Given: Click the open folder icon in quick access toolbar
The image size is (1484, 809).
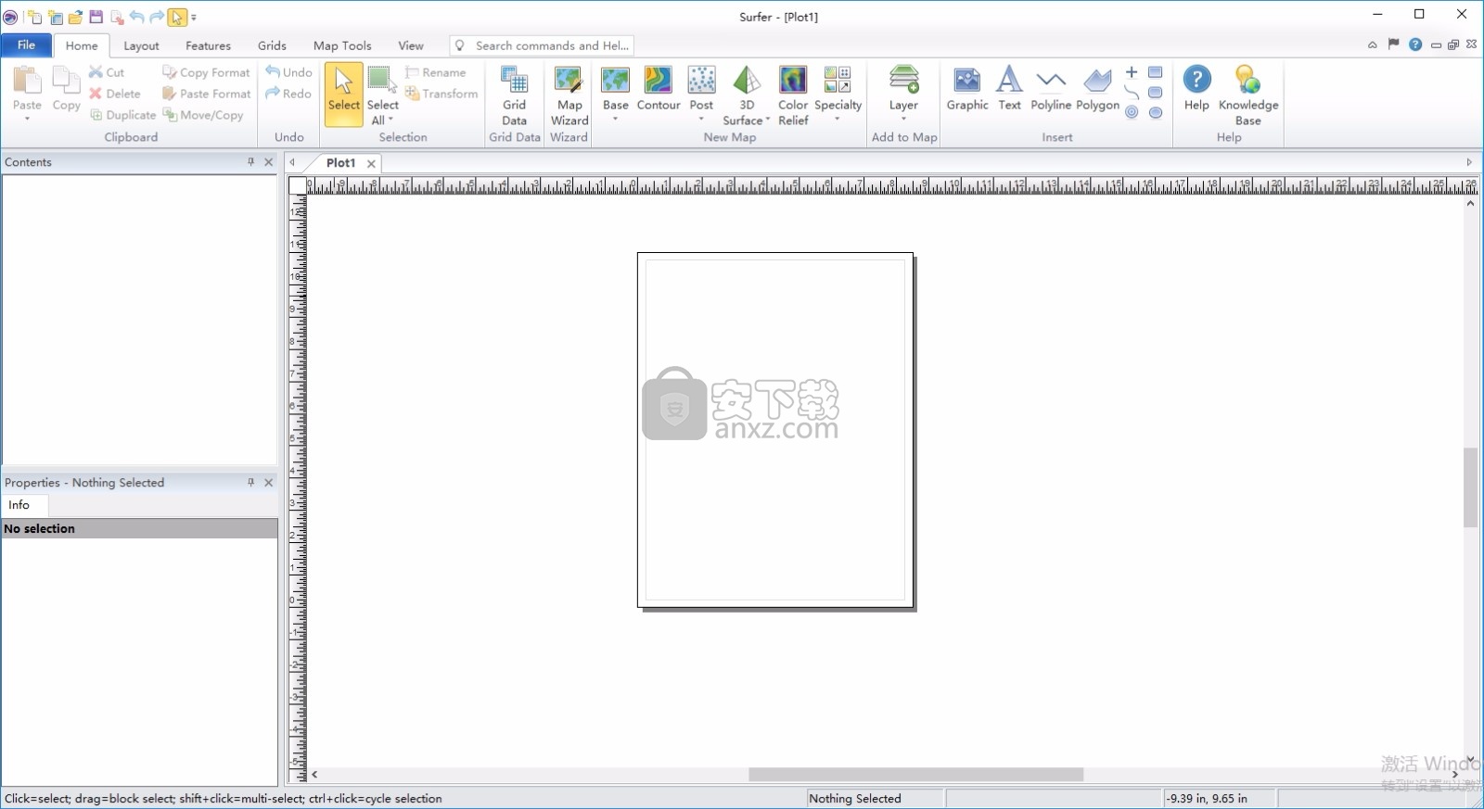Looking at the screenshot, I should 76,17.
